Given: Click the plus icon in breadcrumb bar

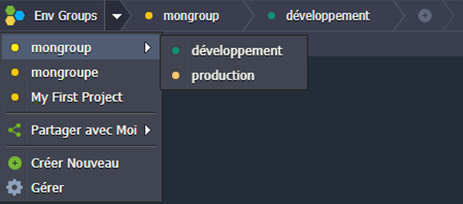Looking at the screenshot, I should click(x=425, y=16).
